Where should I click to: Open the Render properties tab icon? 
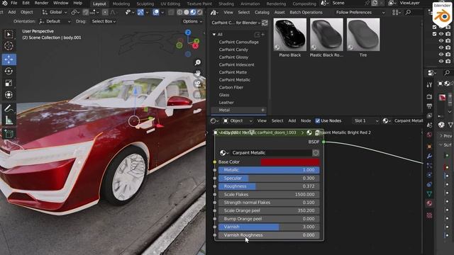pos(429,96)
